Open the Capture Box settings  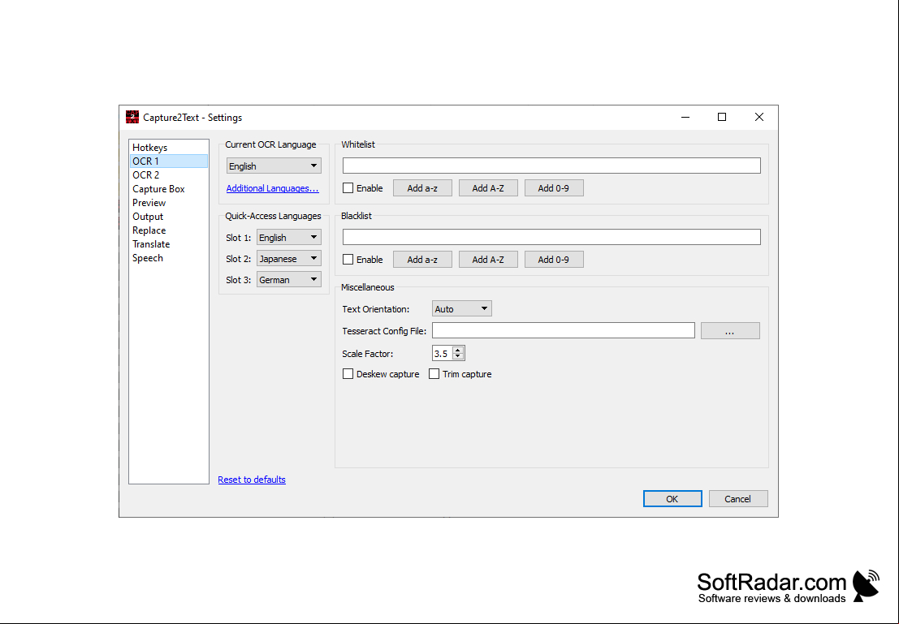tap(169, 188)
